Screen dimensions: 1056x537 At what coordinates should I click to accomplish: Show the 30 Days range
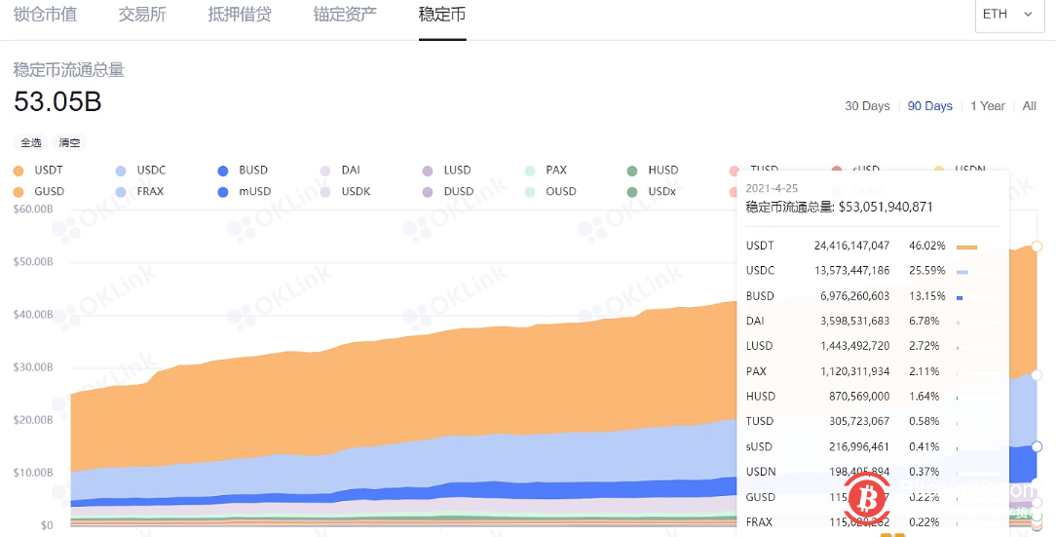[867, 106]
